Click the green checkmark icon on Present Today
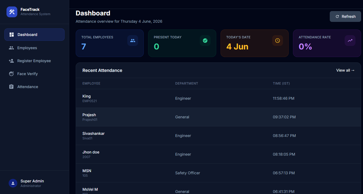Screen dimensions: 363x194 point(205,41)
